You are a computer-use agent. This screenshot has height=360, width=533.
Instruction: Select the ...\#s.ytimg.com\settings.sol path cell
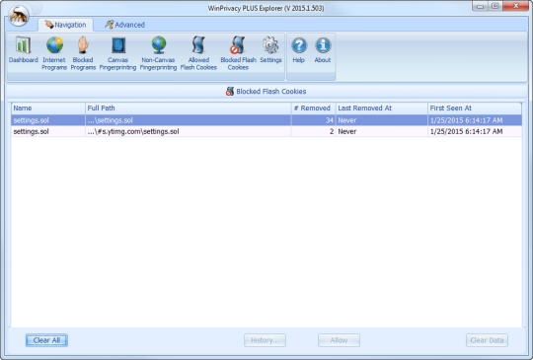[188, 131]
